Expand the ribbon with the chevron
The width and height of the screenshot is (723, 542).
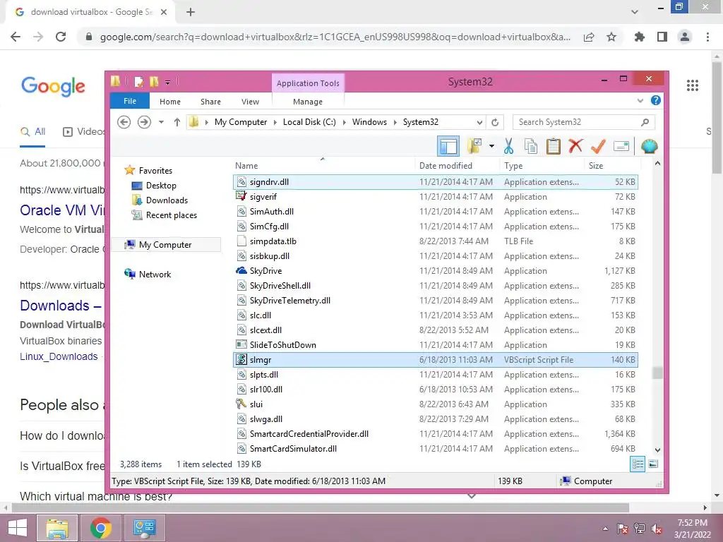tap(640, 100)
